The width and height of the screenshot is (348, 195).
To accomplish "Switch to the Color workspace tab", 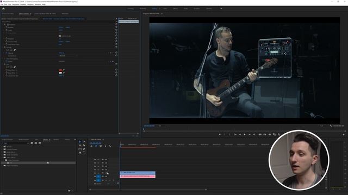I will [x=165, y=9].
